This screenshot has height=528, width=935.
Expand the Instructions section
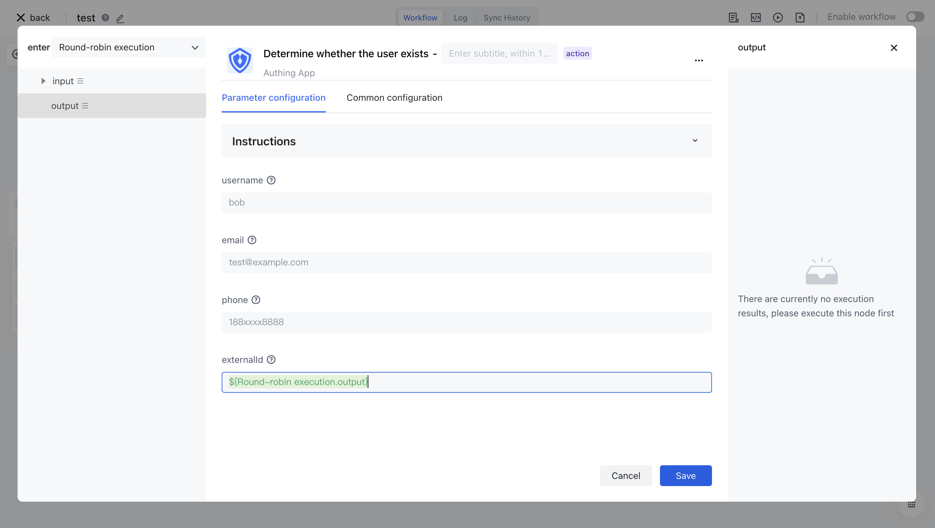(x=695, y=141)
